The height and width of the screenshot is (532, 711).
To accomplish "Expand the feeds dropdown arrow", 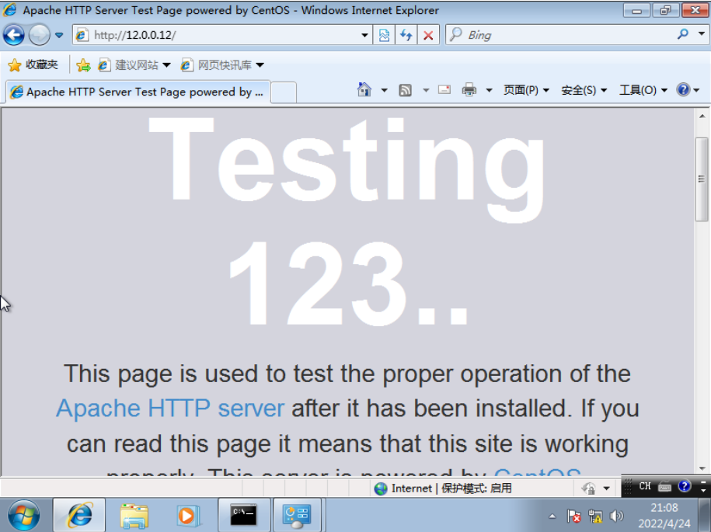I will pos(426,91).
